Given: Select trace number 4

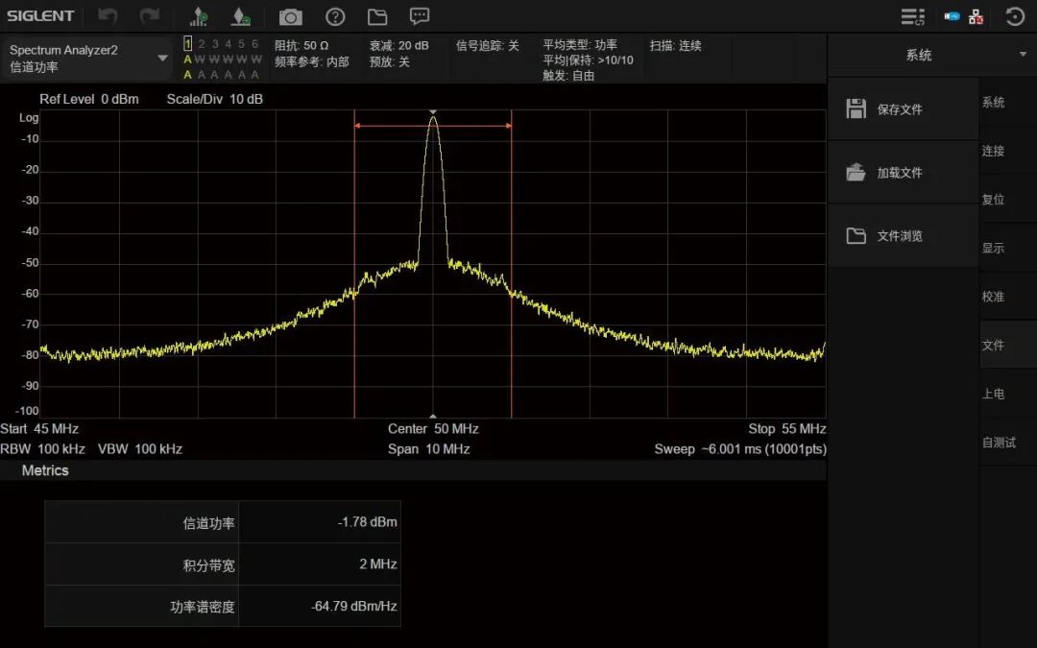Looking at the screenshot, I should [x=229, y=43].
